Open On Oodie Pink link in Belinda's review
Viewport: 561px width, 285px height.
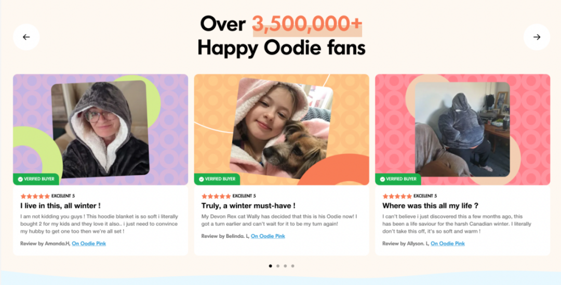pyautogui.click(x=268, y=236)
